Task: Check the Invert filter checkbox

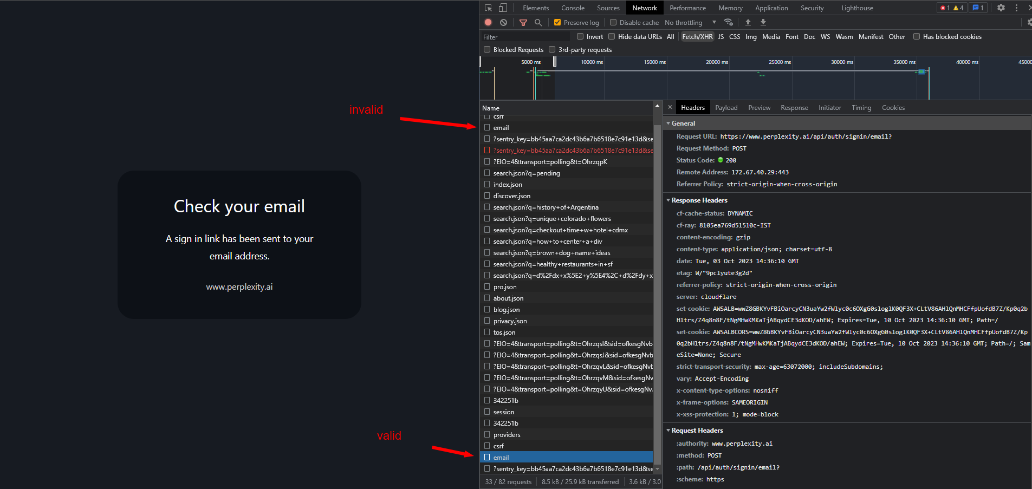Action: pos(580,36)
